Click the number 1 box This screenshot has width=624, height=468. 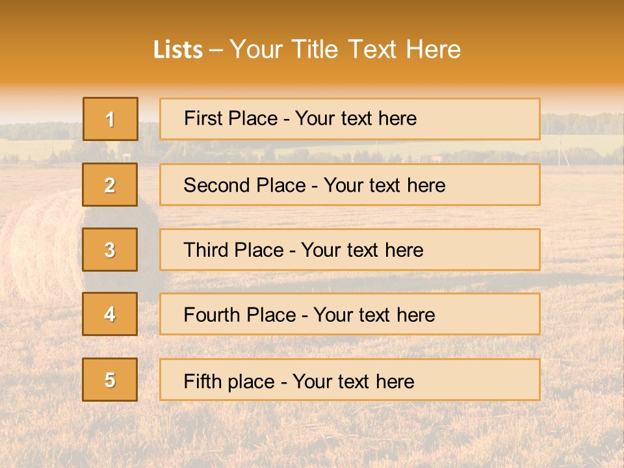(x=110, y=119)
